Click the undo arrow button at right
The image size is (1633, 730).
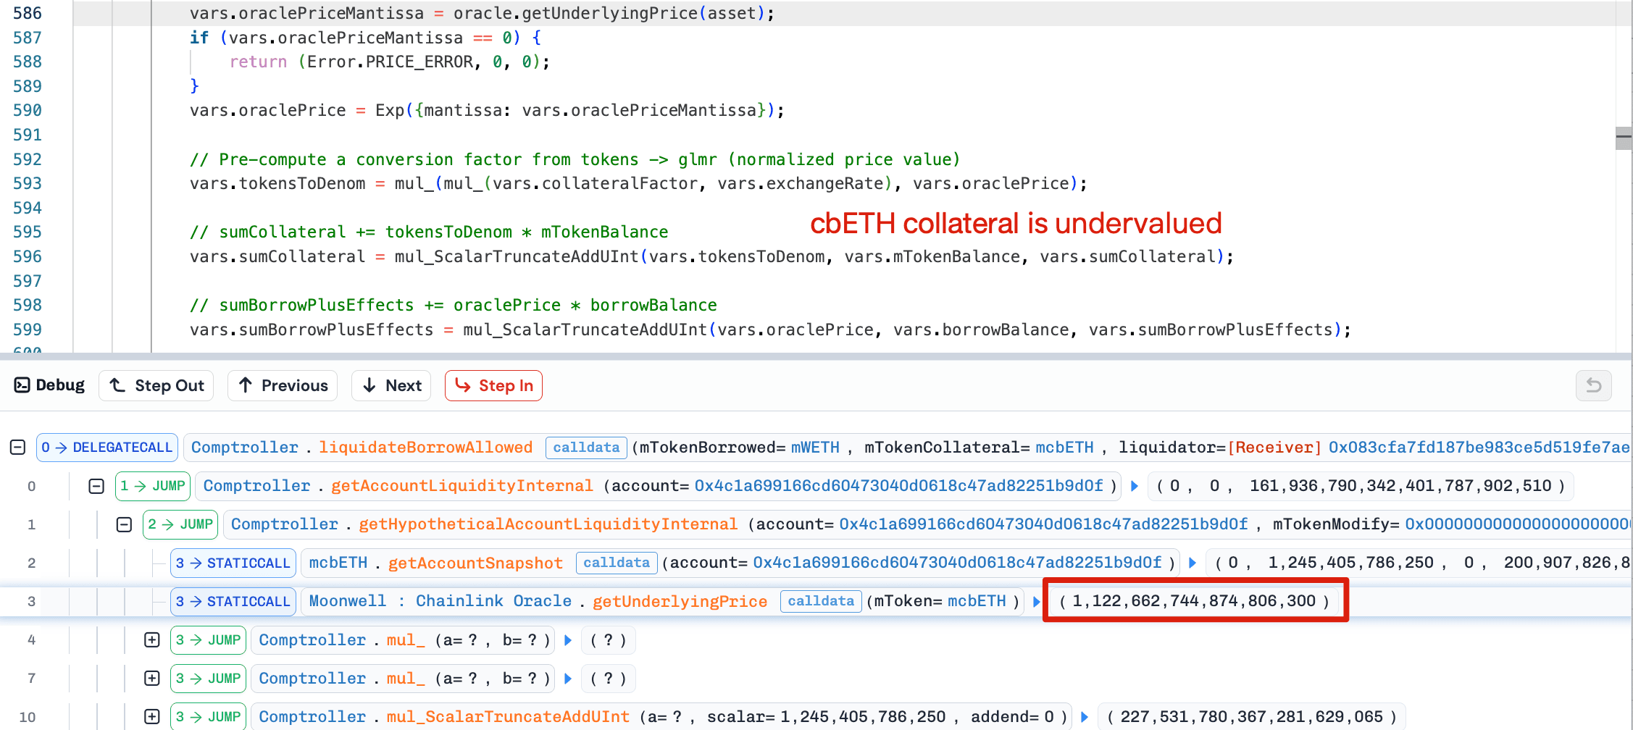click(1593, 385)
